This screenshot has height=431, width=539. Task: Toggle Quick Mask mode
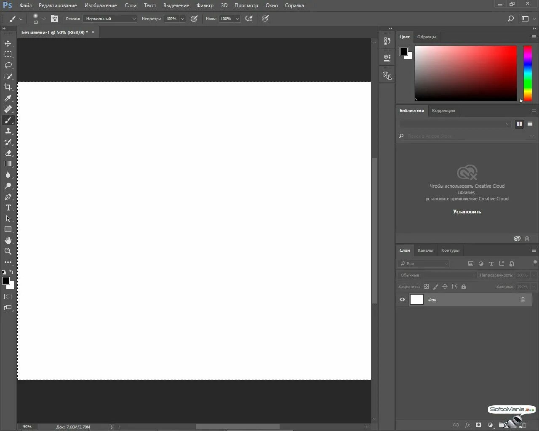(8, 297)
